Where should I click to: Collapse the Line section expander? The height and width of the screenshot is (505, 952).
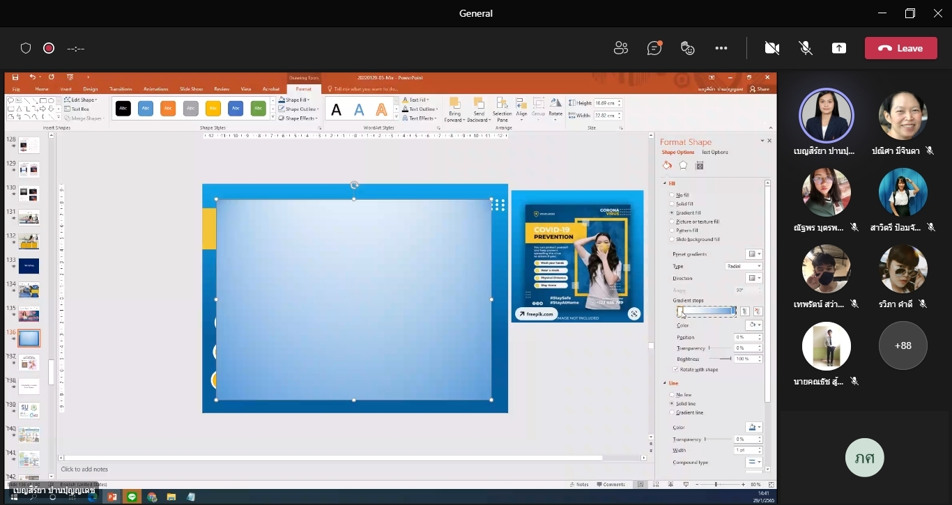tap(665, 383)
